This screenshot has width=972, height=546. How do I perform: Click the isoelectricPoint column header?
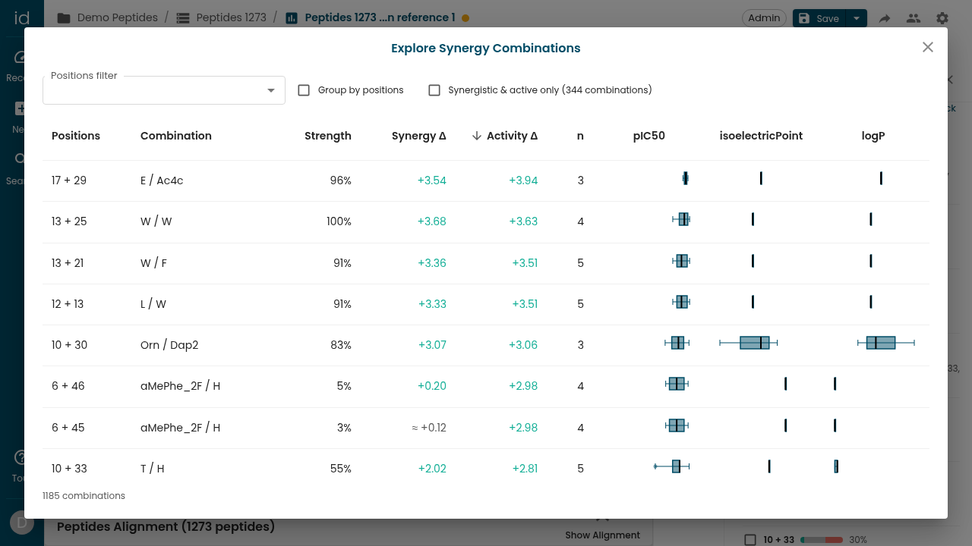[x=761, y=136]
